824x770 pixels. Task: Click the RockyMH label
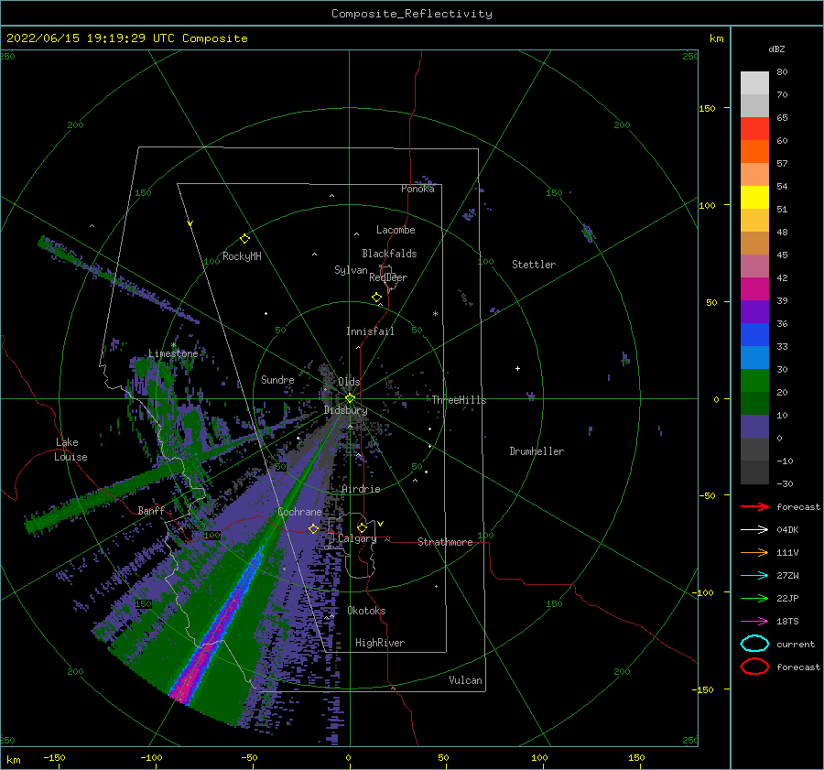tap(242, 256)
